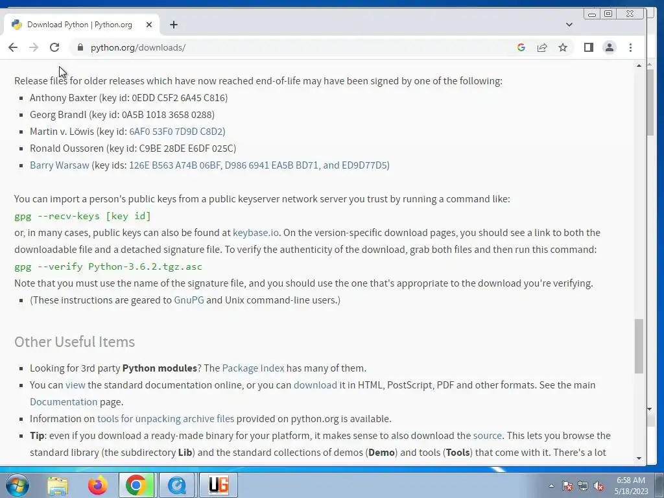The image size is (664, 498).
Task: Click the Google icon in address bar
Action: coord(521,47)
